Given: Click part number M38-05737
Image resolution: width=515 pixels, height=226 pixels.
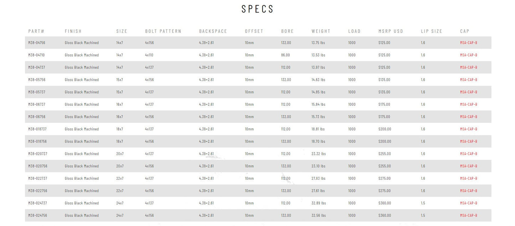Looking at the screenshot, I should (x=37, y=92).
